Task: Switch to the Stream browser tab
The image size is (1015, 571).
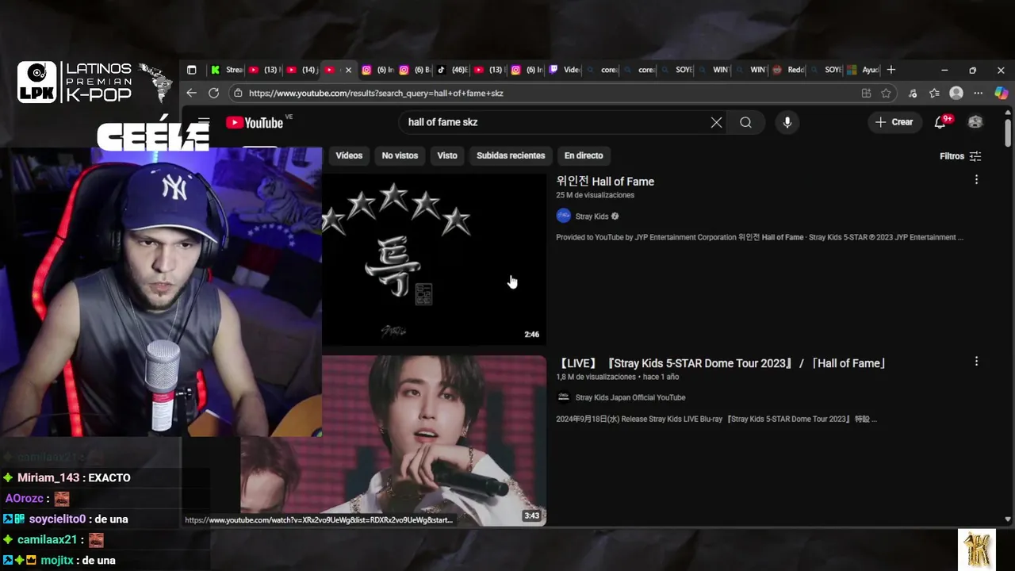Action: pyautogui.click(x=226, y=70)
